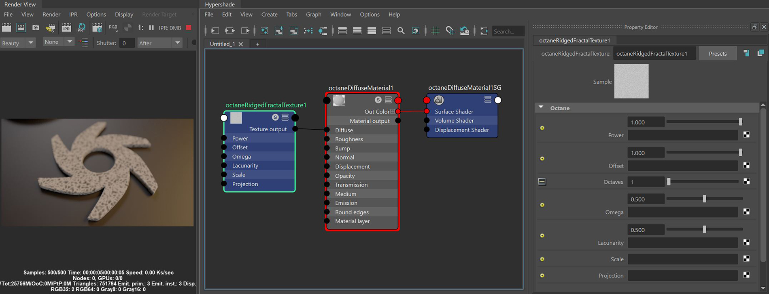Click the render region icon
Screen dimensions: 769x294
[x=21, y=27]
